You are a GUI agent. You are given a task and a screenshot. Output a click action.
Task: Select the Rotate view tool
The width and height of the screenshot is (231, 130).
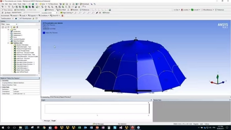click(43, 7)
